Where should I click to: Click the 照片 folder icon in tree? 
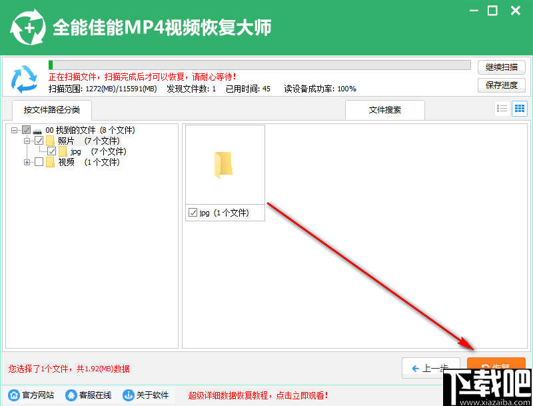point(51,141)
